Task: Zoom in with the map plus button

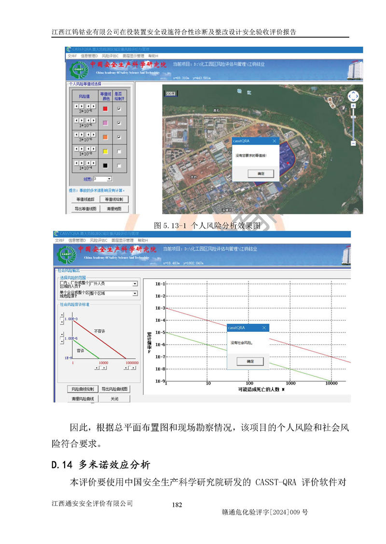Action: 353,106
